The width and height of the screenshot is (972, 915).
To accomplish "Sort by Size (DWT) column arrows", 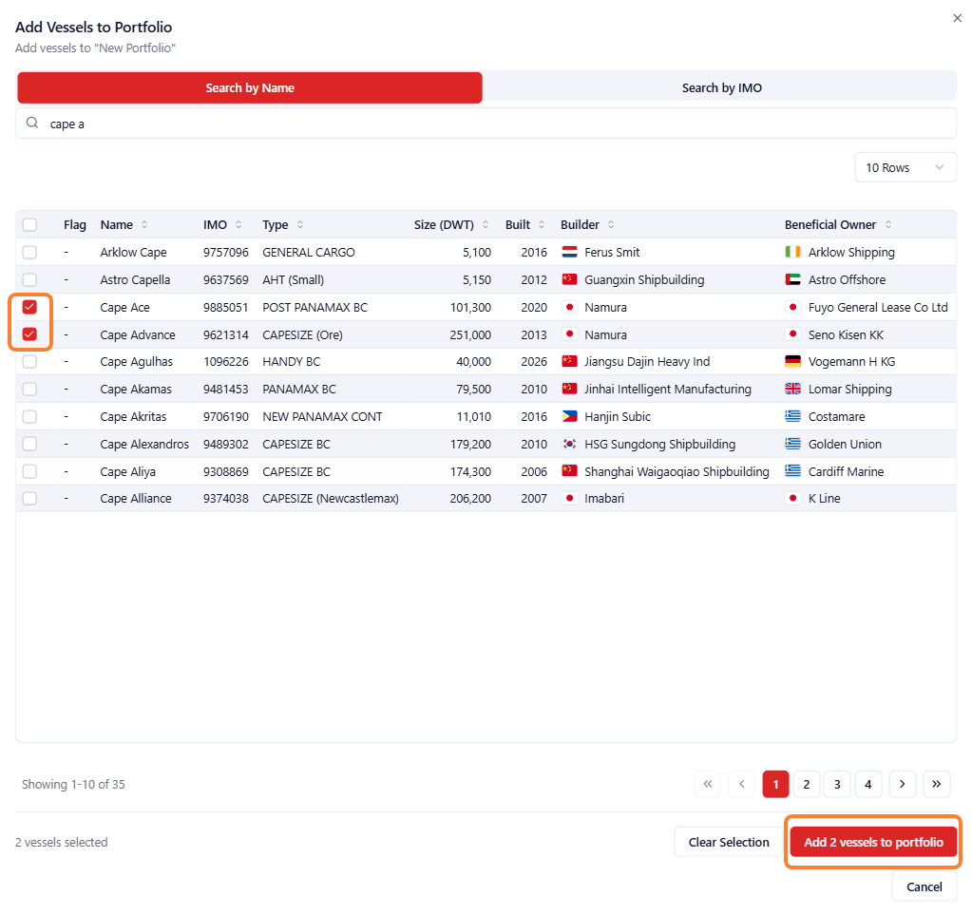I will tap(486, 224).
